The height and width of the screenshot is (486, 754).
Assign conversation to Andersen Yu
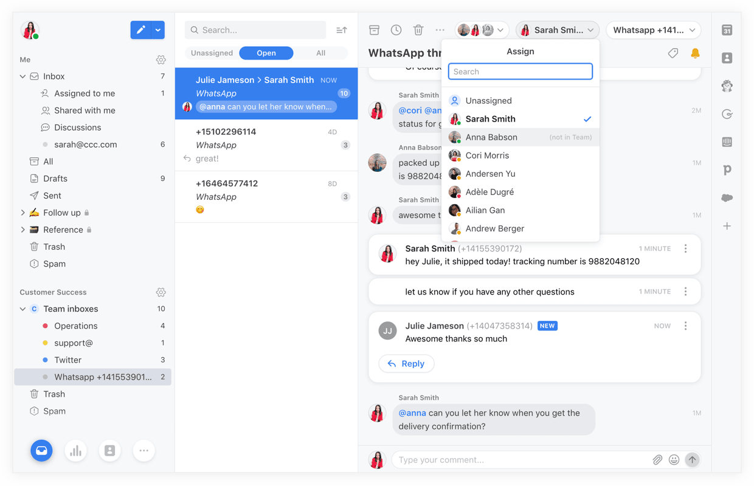(x=521, y=174)
